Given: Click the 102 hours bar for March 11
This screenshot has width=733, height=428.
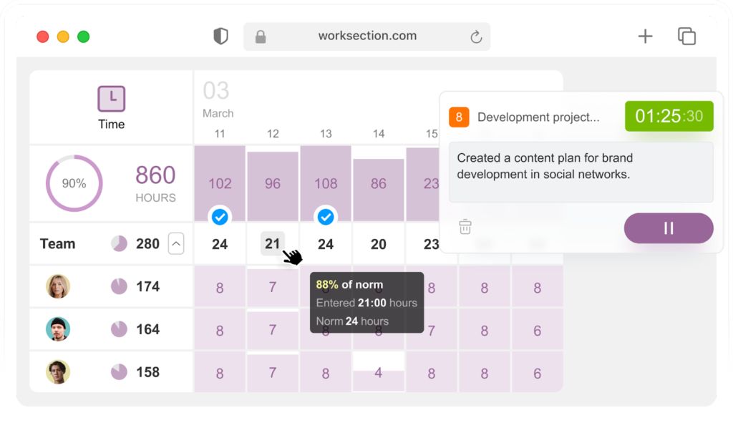Looking at the screenshot, I should pyautogui.click(x=220, y=183).
